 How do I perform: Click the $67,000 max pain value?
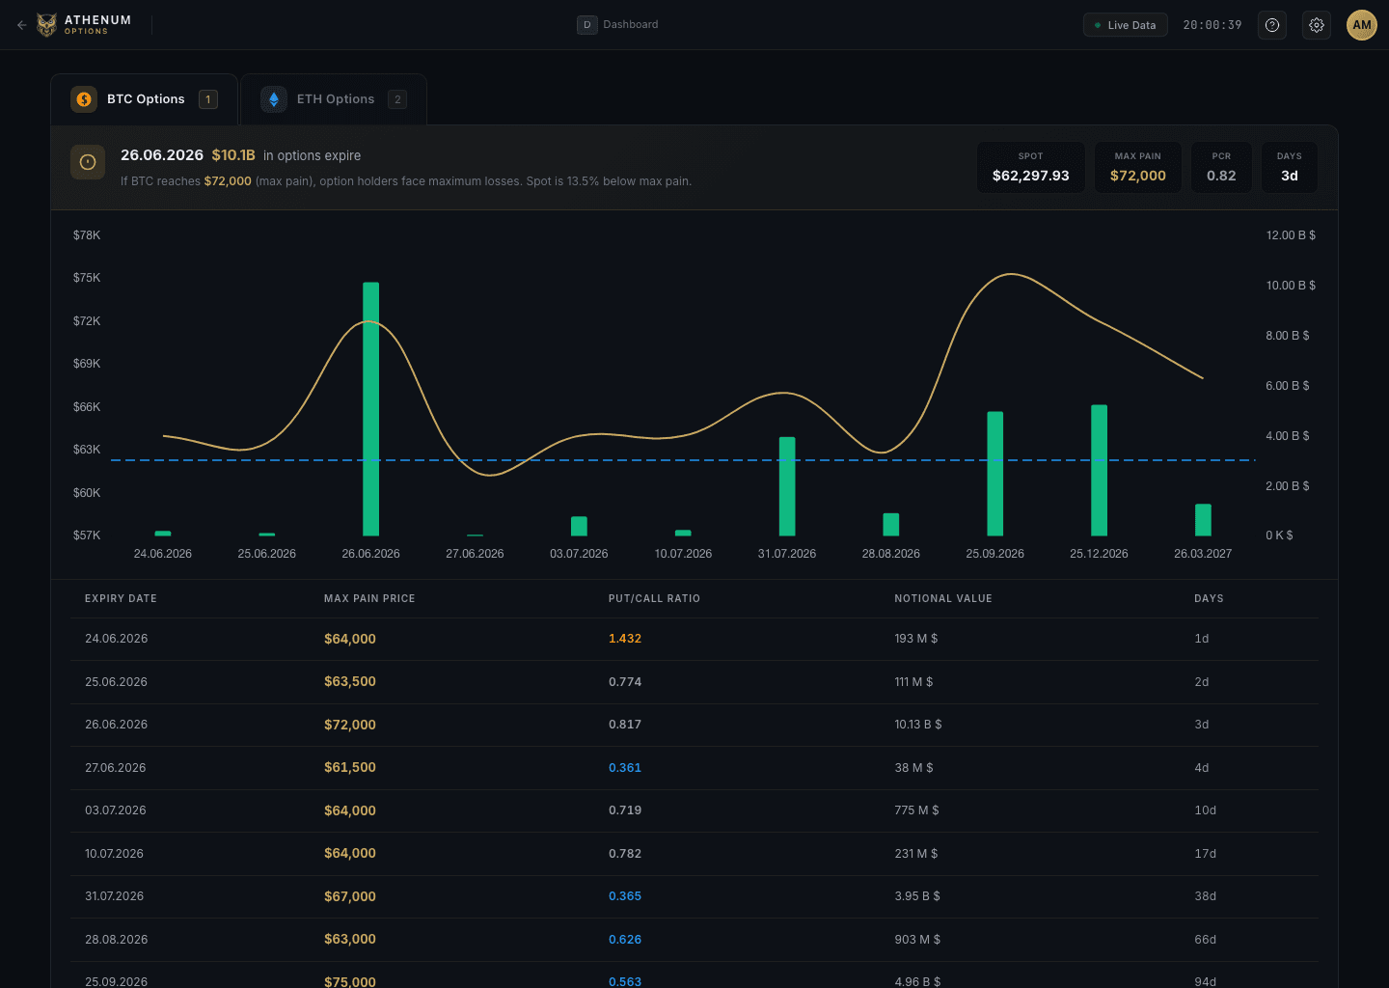pos(350,896)
